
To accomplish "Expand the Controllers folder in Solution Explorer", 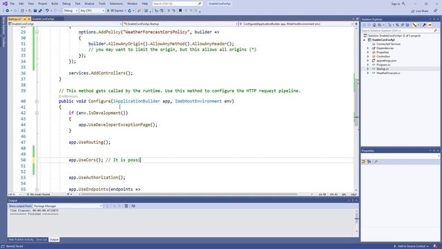I will tap(367, 57).
